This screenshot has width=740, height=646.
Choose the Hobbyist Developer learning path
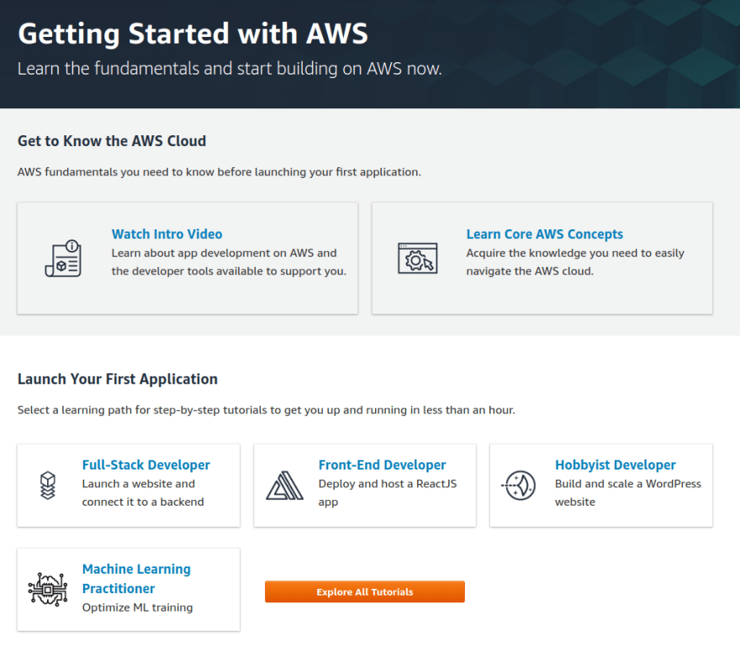pos(615,465)
